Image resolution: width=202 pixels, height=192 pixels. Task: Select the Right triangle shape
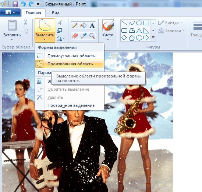(x=146, y=30)
